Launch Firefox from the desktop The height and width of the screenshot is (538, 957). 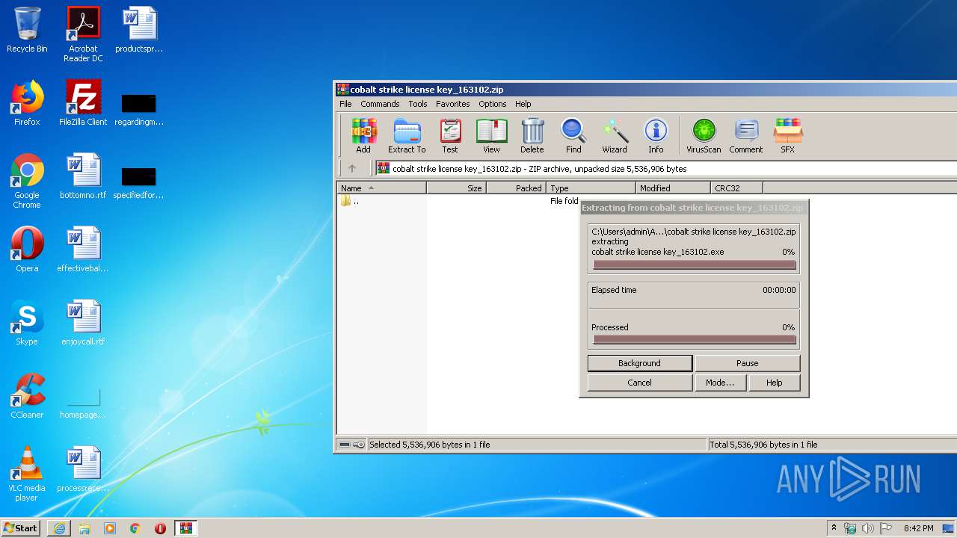click(27, 103)
